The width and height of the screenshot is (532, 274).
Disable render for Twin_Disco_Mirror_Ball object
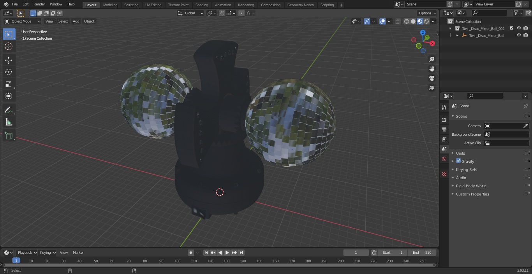tap(526, 35)
